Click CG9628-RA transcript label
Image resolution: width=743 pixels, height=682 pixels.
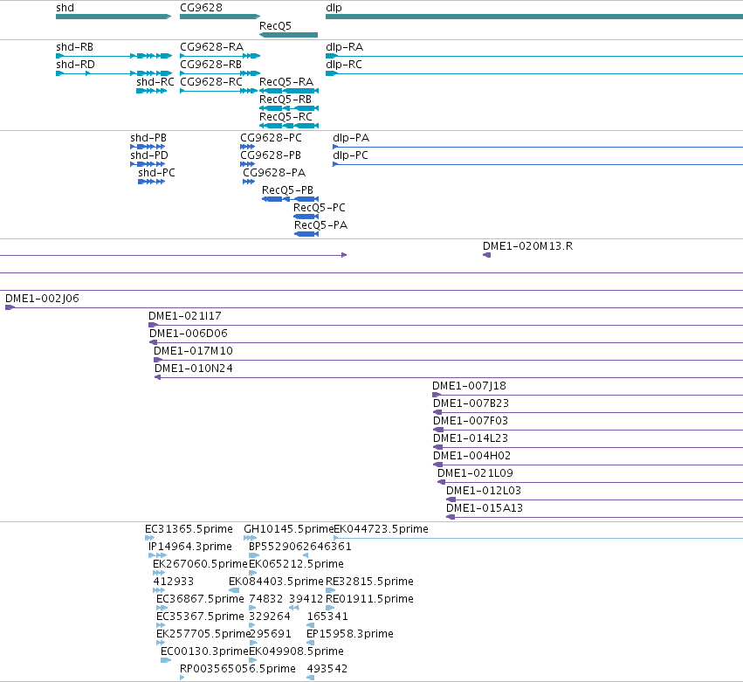point(212,47)
